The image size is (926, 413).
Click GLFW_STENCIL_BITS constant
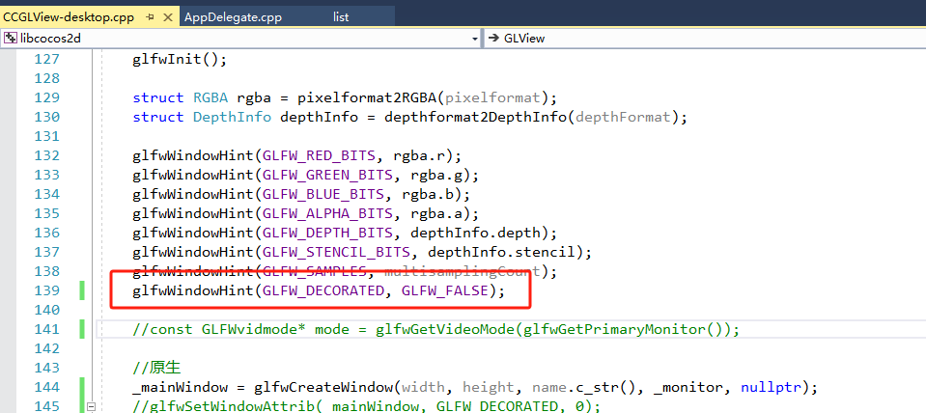336,253
